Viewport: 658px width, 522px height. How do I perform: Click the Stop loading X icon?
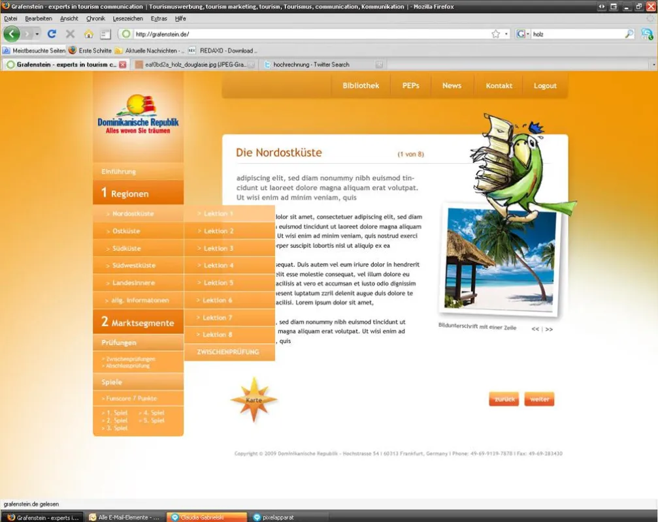click(70, 34)
